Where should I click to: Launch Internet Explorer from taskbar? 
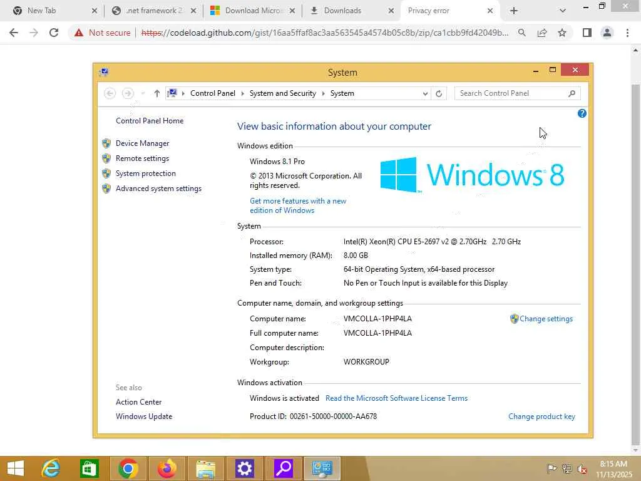pos(51,468)
